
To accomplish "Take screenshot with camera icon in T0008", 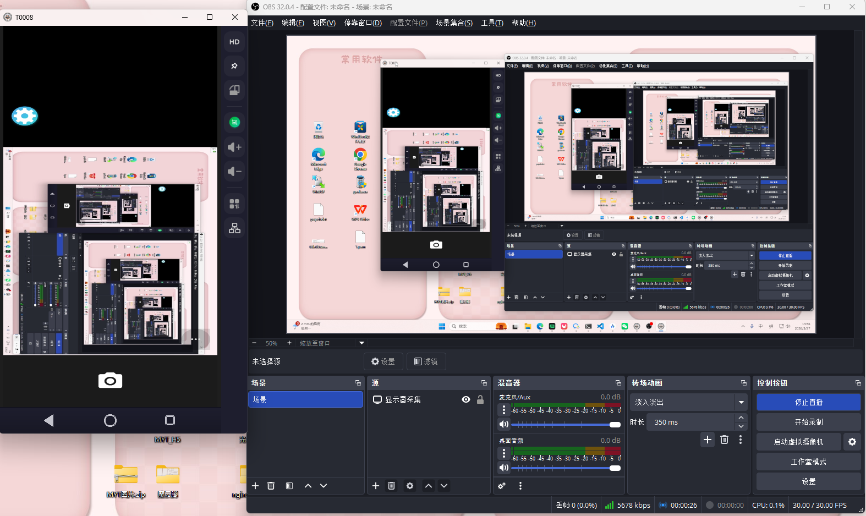I will tap(110, 381).
